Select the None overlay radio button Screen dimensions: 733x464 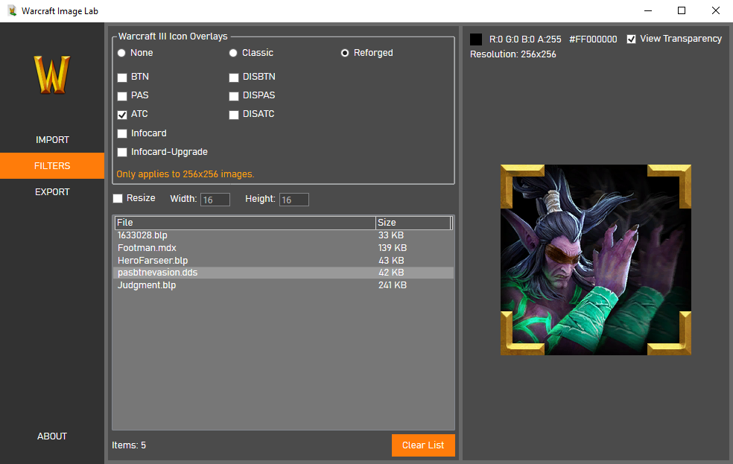[x=121, y=54]
